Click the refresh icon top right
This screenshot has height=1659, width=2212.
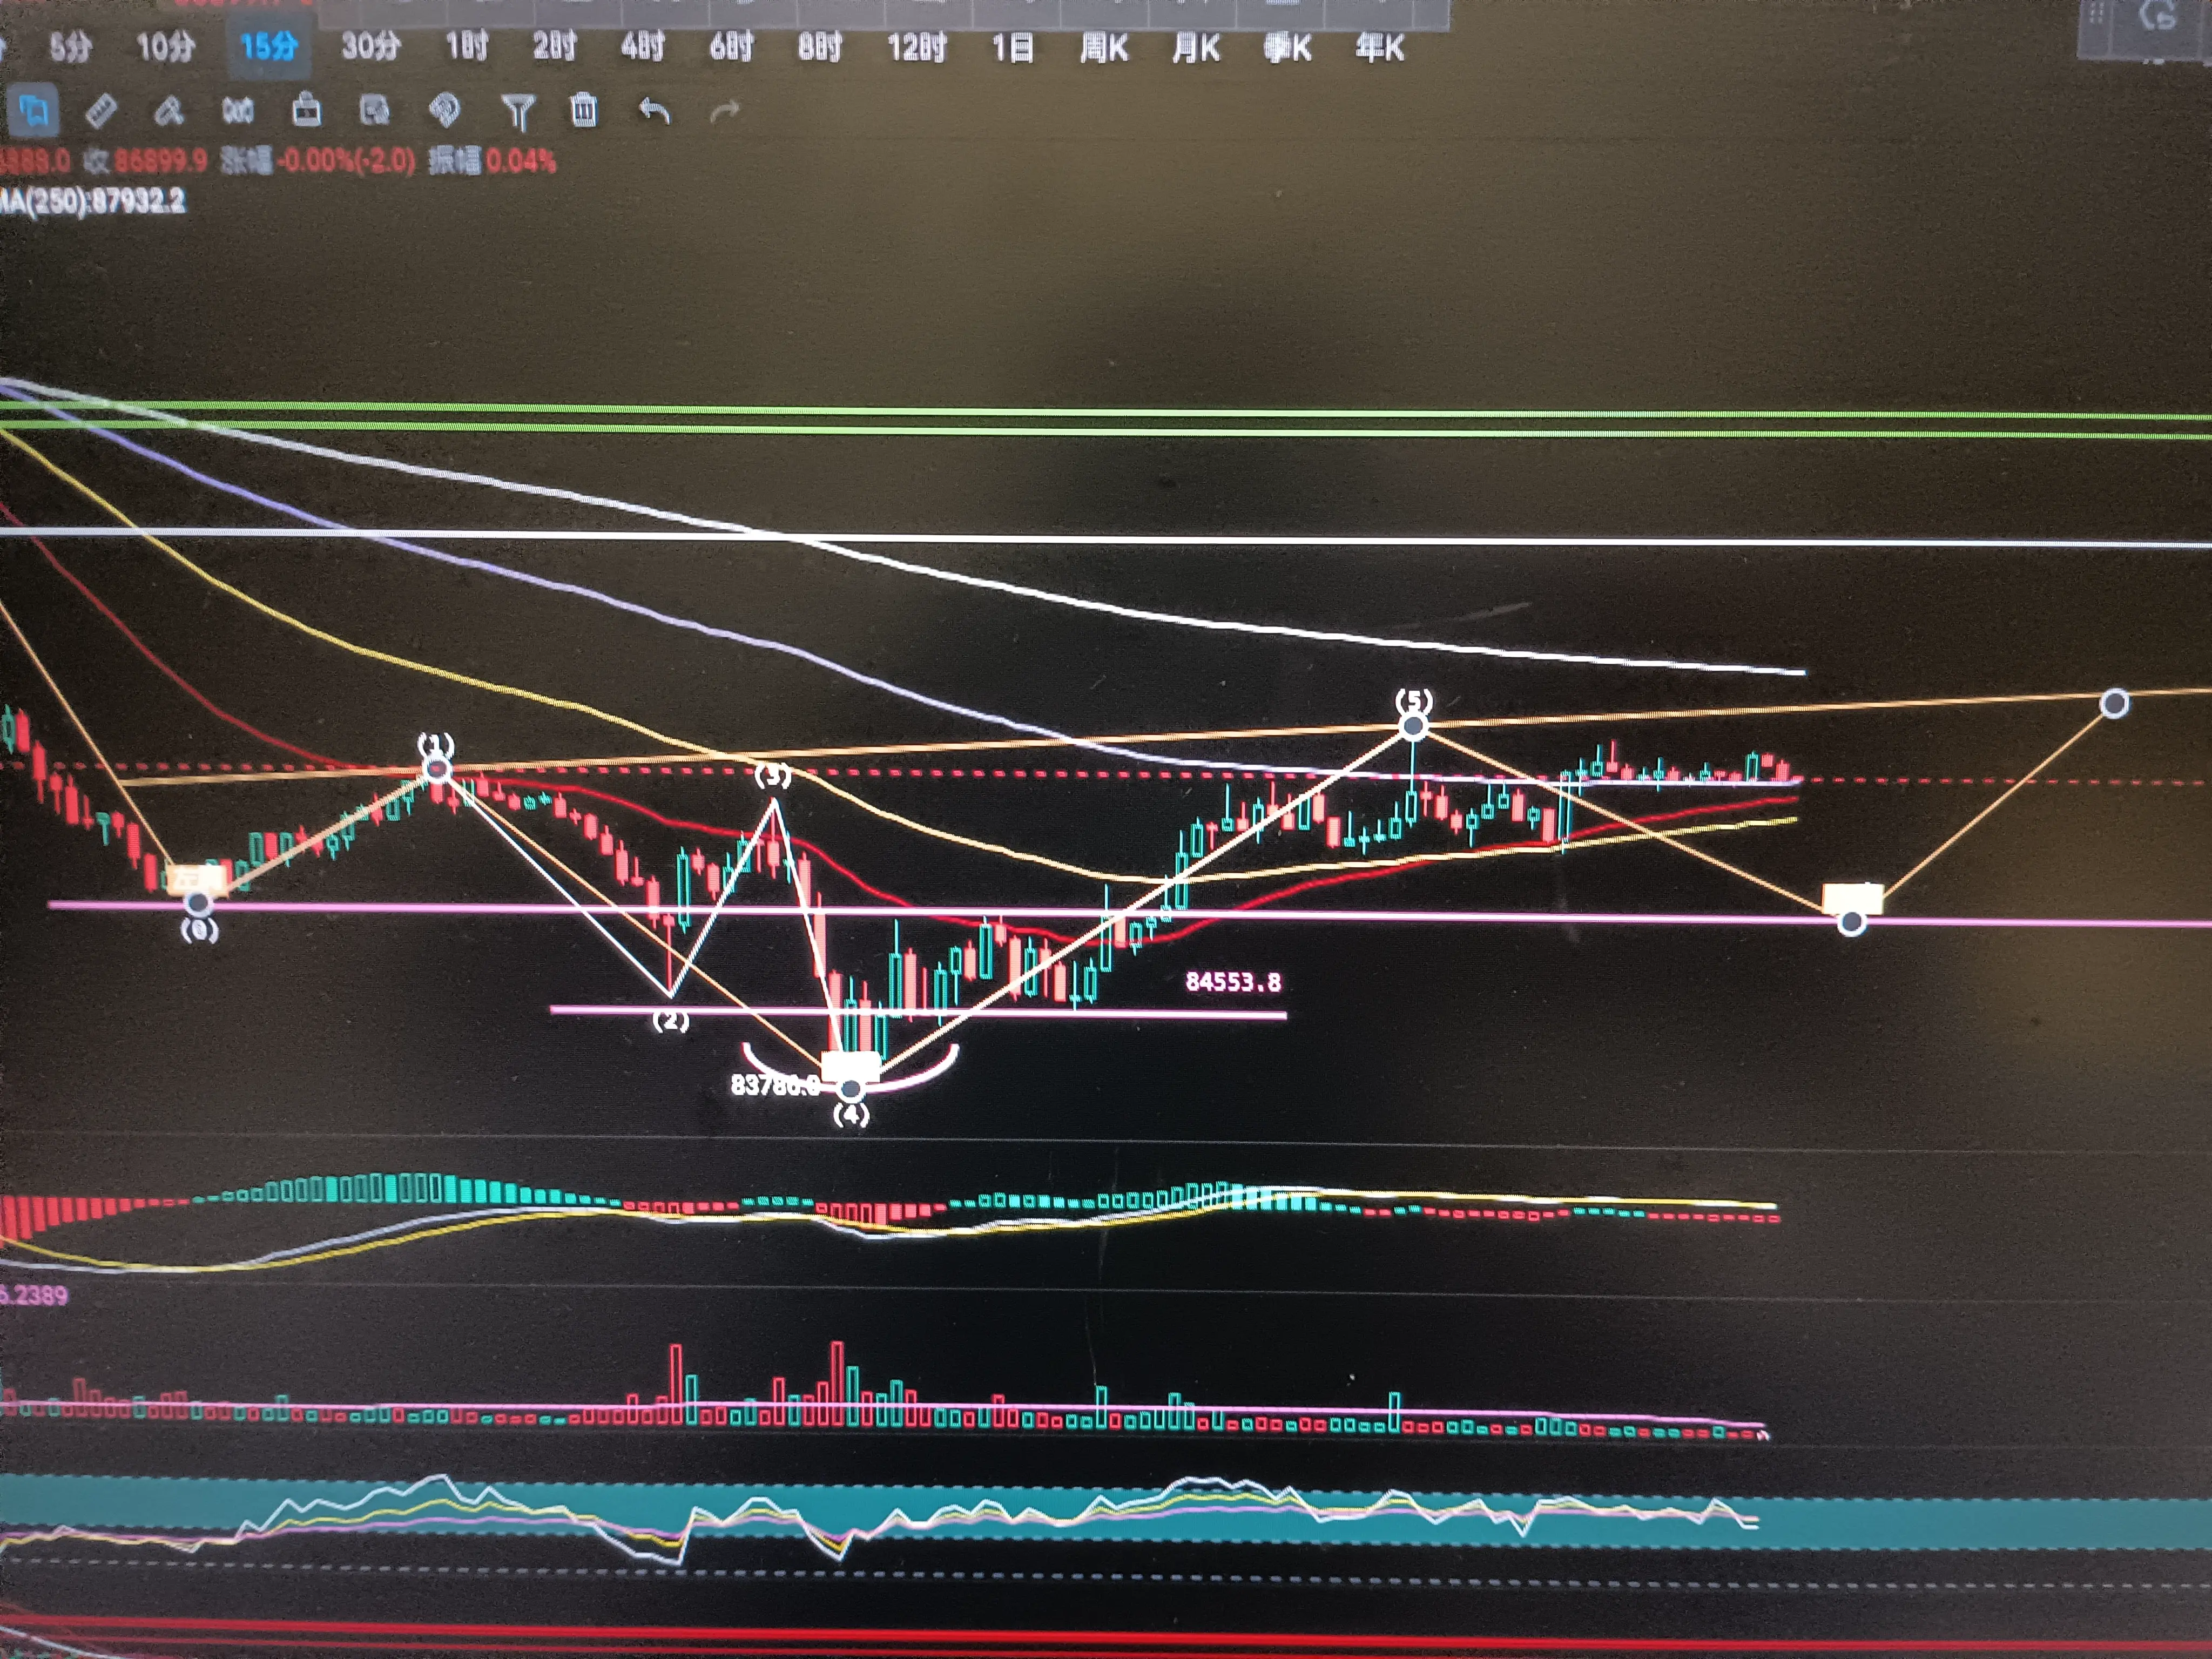(2157, 17)
